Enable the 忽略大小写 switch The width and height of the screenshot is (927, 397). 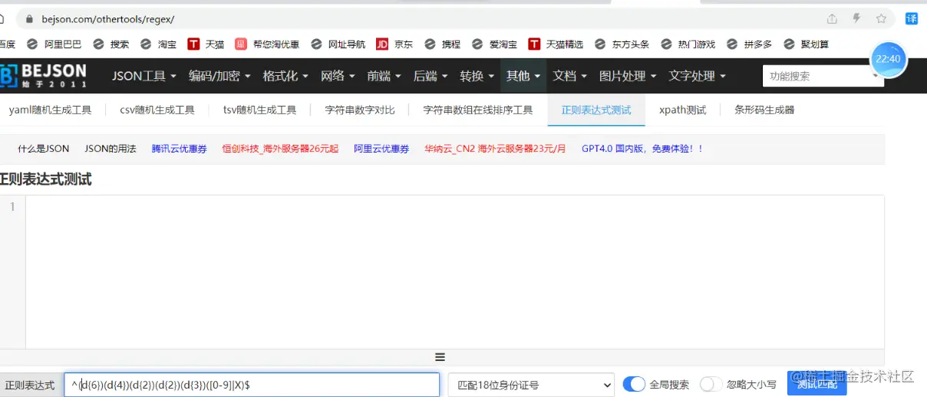pyautogui.click(x=711, y=384)
